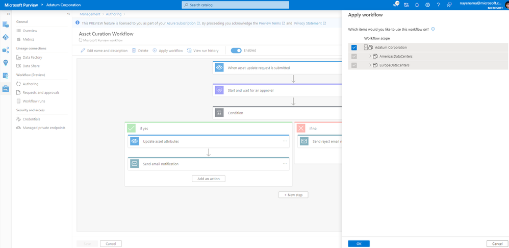
Task: Click View run history
Action: [x=203, y=51]
